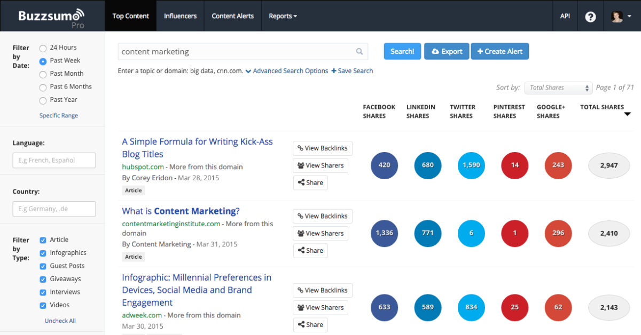Switch to the Content Alerts tab

coord(233,16)
